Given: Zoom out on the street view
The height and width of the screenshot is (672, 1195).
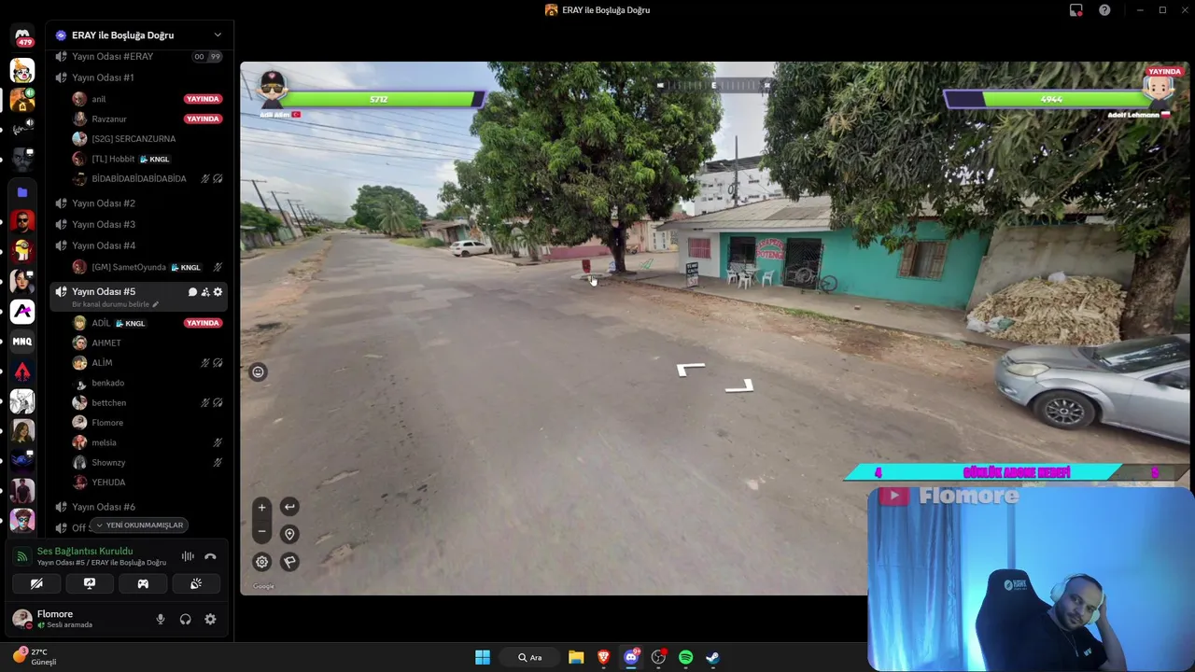Looking at the screenshot, I should coord(262,532).
